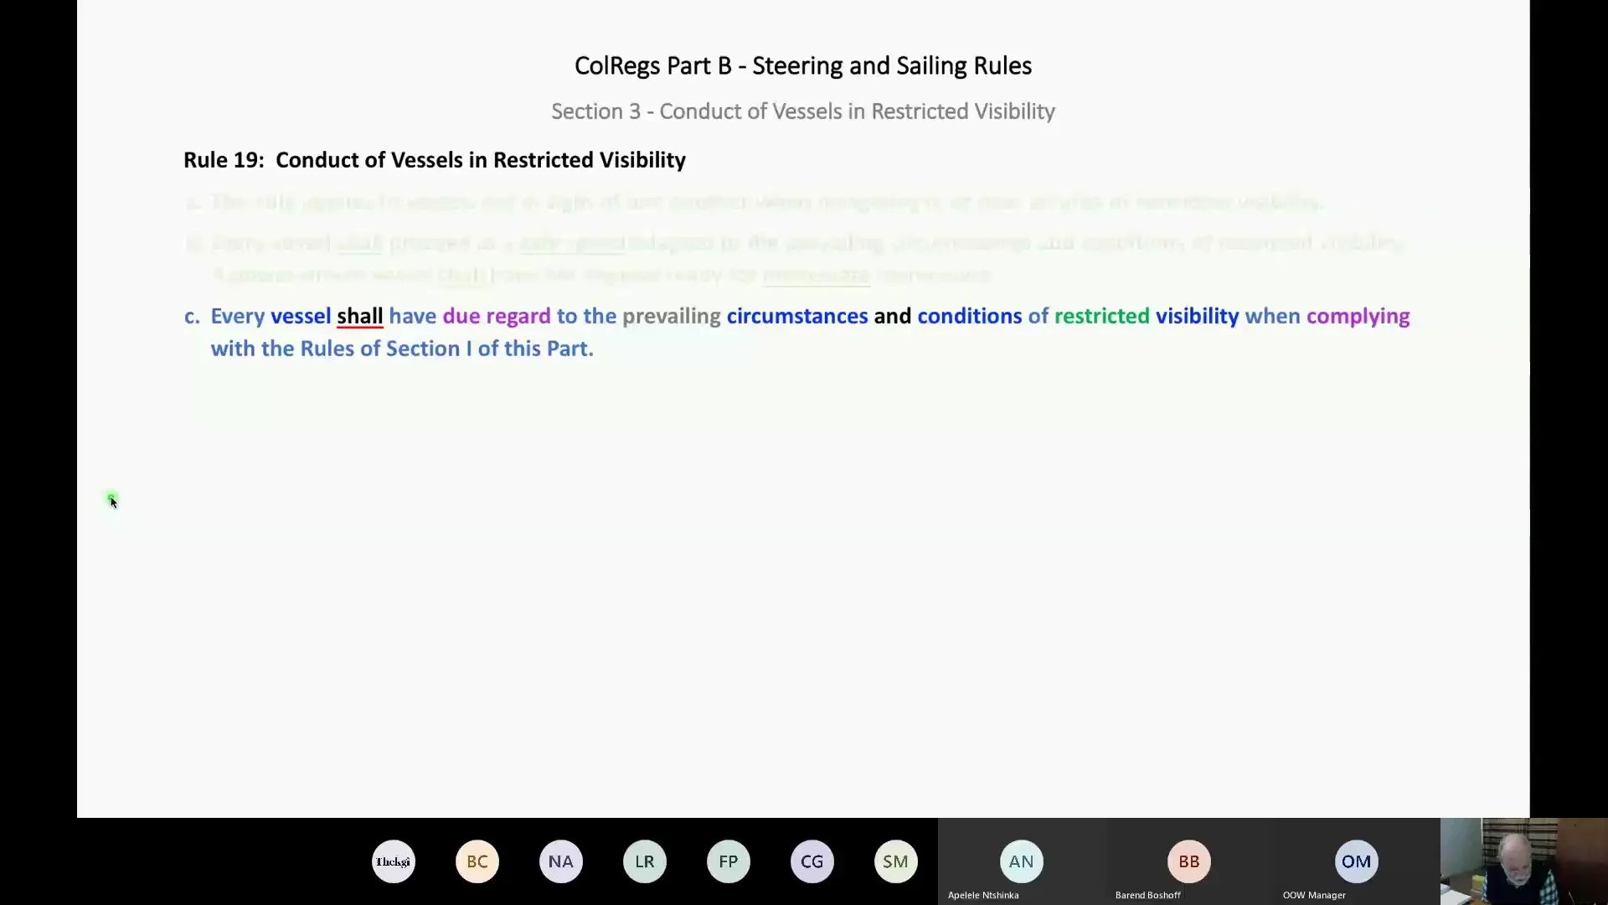Viewport: 1608px width, 905px height.
Task: Select the SM participant icon
Action: pos(895,861)
